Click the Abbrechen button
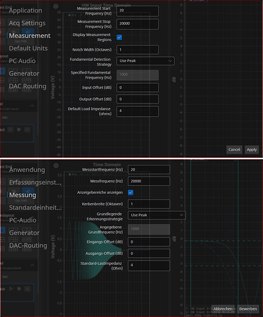Viewport: 263px width, 317px height. 223,309
